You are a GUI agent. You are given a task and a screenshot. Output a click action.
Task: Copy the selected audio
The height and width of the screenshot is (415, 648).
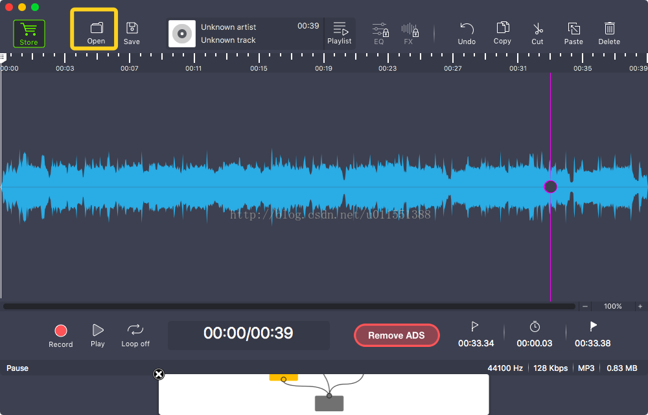[502, 33]
